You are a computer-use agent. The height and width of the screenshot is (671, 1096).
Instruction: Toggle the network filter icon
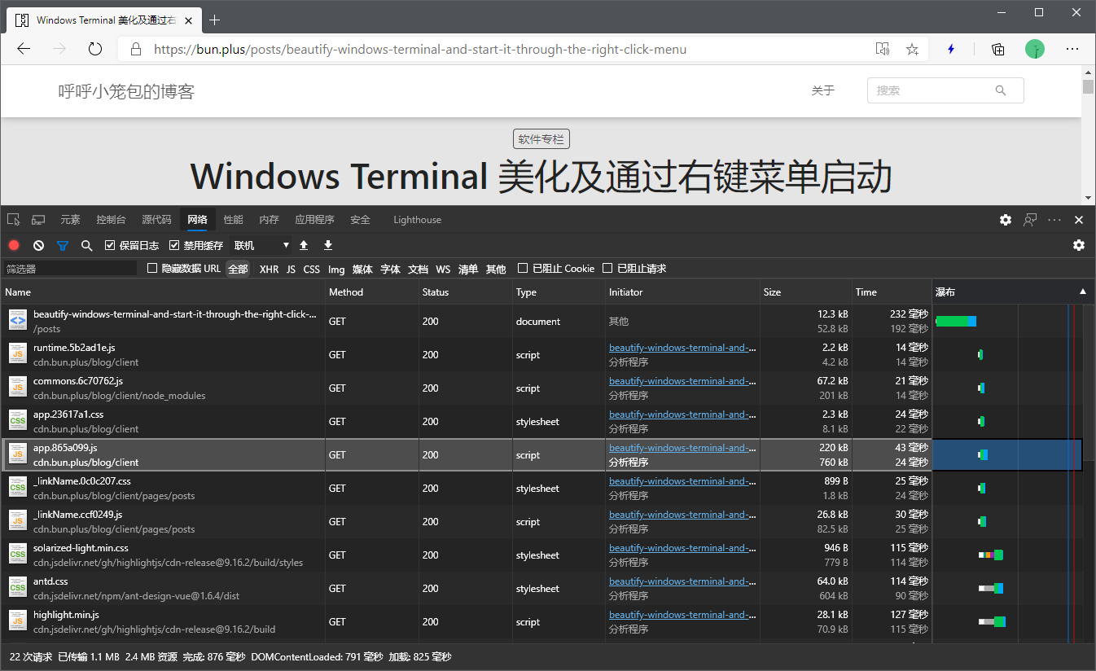point(63,245)
